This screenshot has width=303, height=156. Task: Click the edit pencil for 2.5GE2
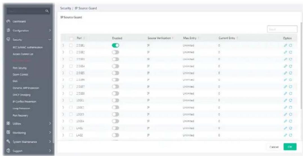tap(286, 52)
